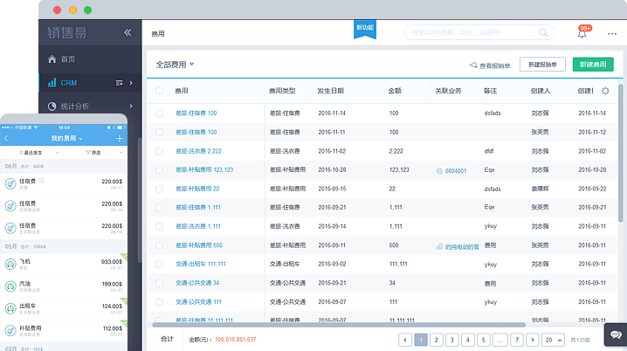Image resolution: width=627 pixels, height=351 pixels.
Task: Expand the statistics analysis submenu arrow
Action: (x=131, y=106)
